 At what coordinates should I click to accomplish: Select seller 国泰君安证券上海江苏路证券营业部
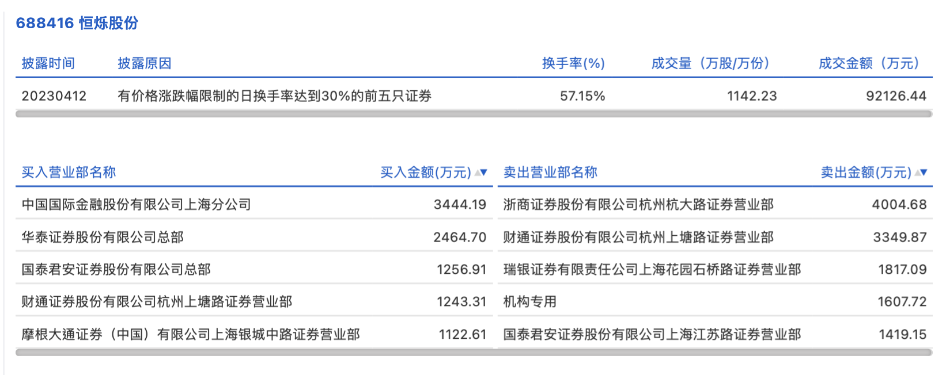click(x=652, y=334)
